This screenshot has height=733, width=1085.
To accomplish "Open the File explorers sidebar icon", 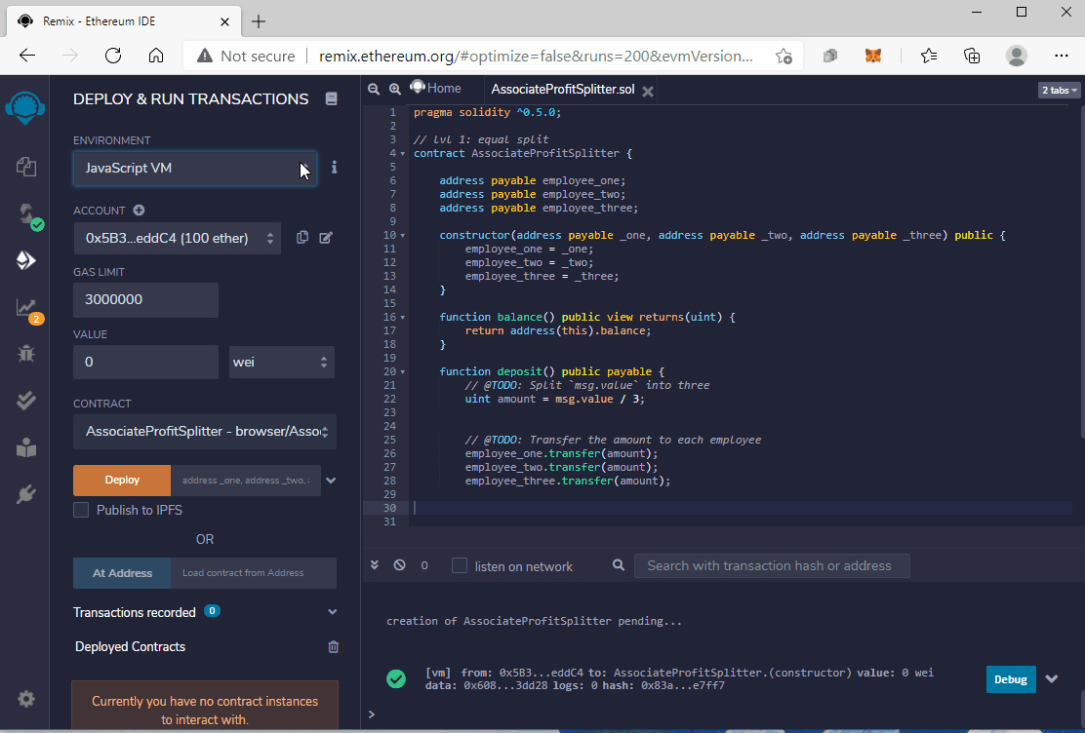I will point(25,167).
